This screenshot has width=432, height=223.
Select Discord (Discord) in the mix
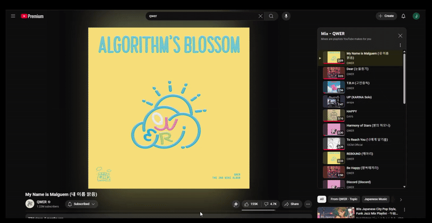360,184
